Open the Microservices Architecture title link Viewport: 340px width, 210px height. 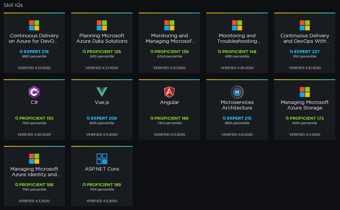pyautogui.click(x=237, y=105)
